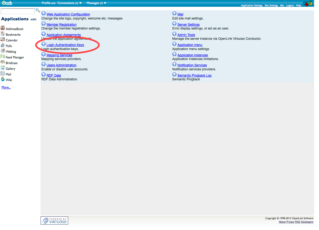Open AddressBook app icon in sidebar
Screen dimensions: 319x230
point(3,28)
